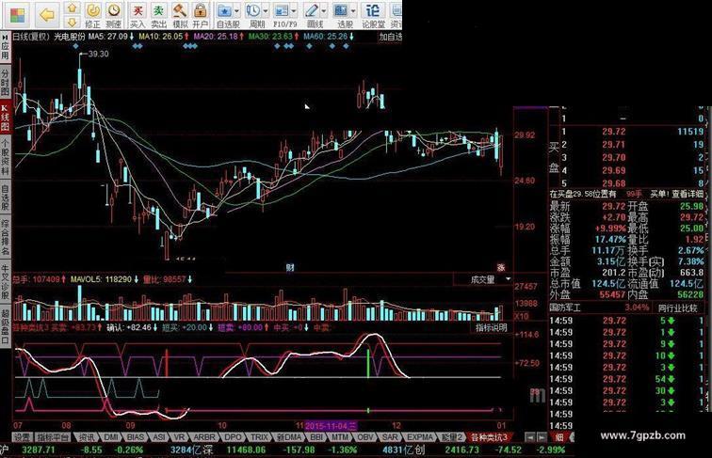Click the 2015-11-04 date marker
712x458 pixels.
[331, 426]
